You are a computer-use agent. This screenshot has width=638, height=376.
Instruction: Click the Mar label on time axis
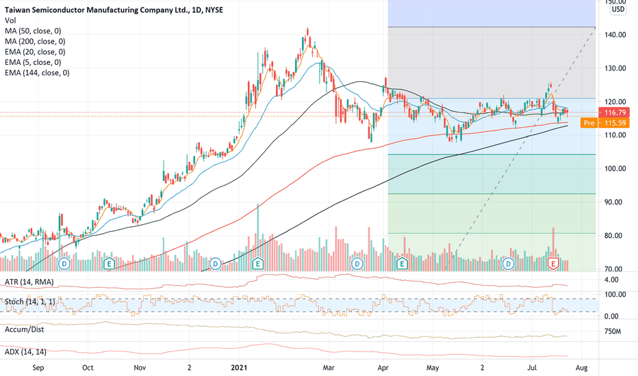[329, 368]
